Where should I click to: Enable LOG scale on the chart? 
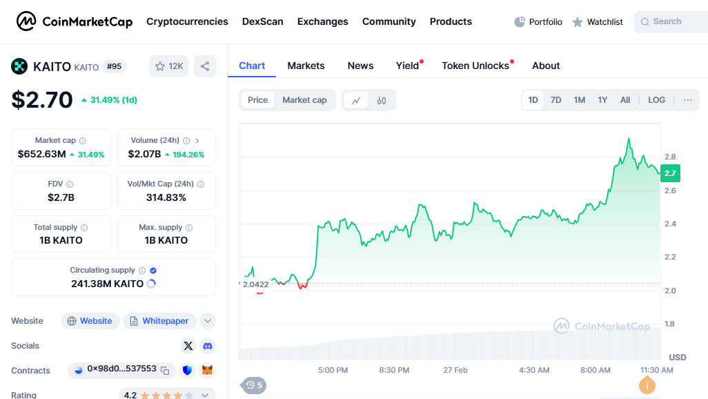pos(656,99)
